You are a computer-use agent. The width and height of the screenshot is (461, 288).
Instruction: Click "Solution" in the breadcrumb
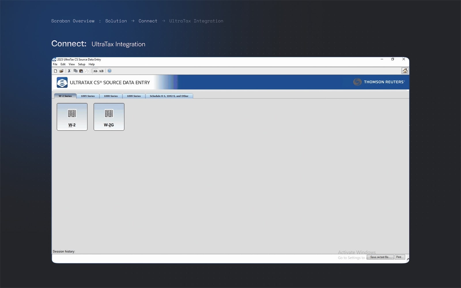pos(116,21)
